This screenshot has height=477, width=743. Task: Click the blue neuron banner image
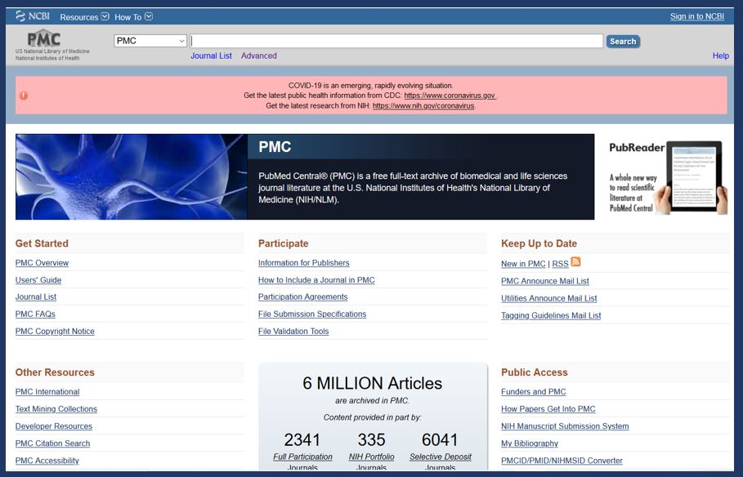(x=131, y=177)
